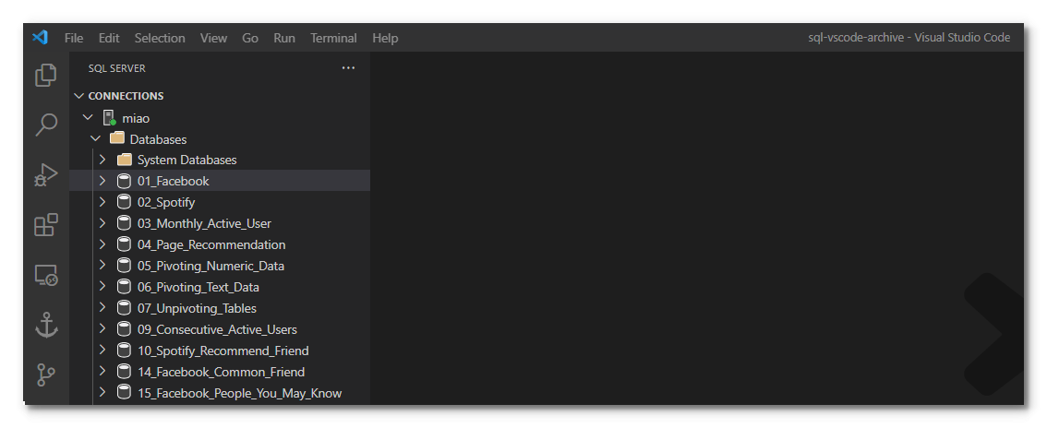
Task: Expand the 01_Facebook database
Action: 102,181
